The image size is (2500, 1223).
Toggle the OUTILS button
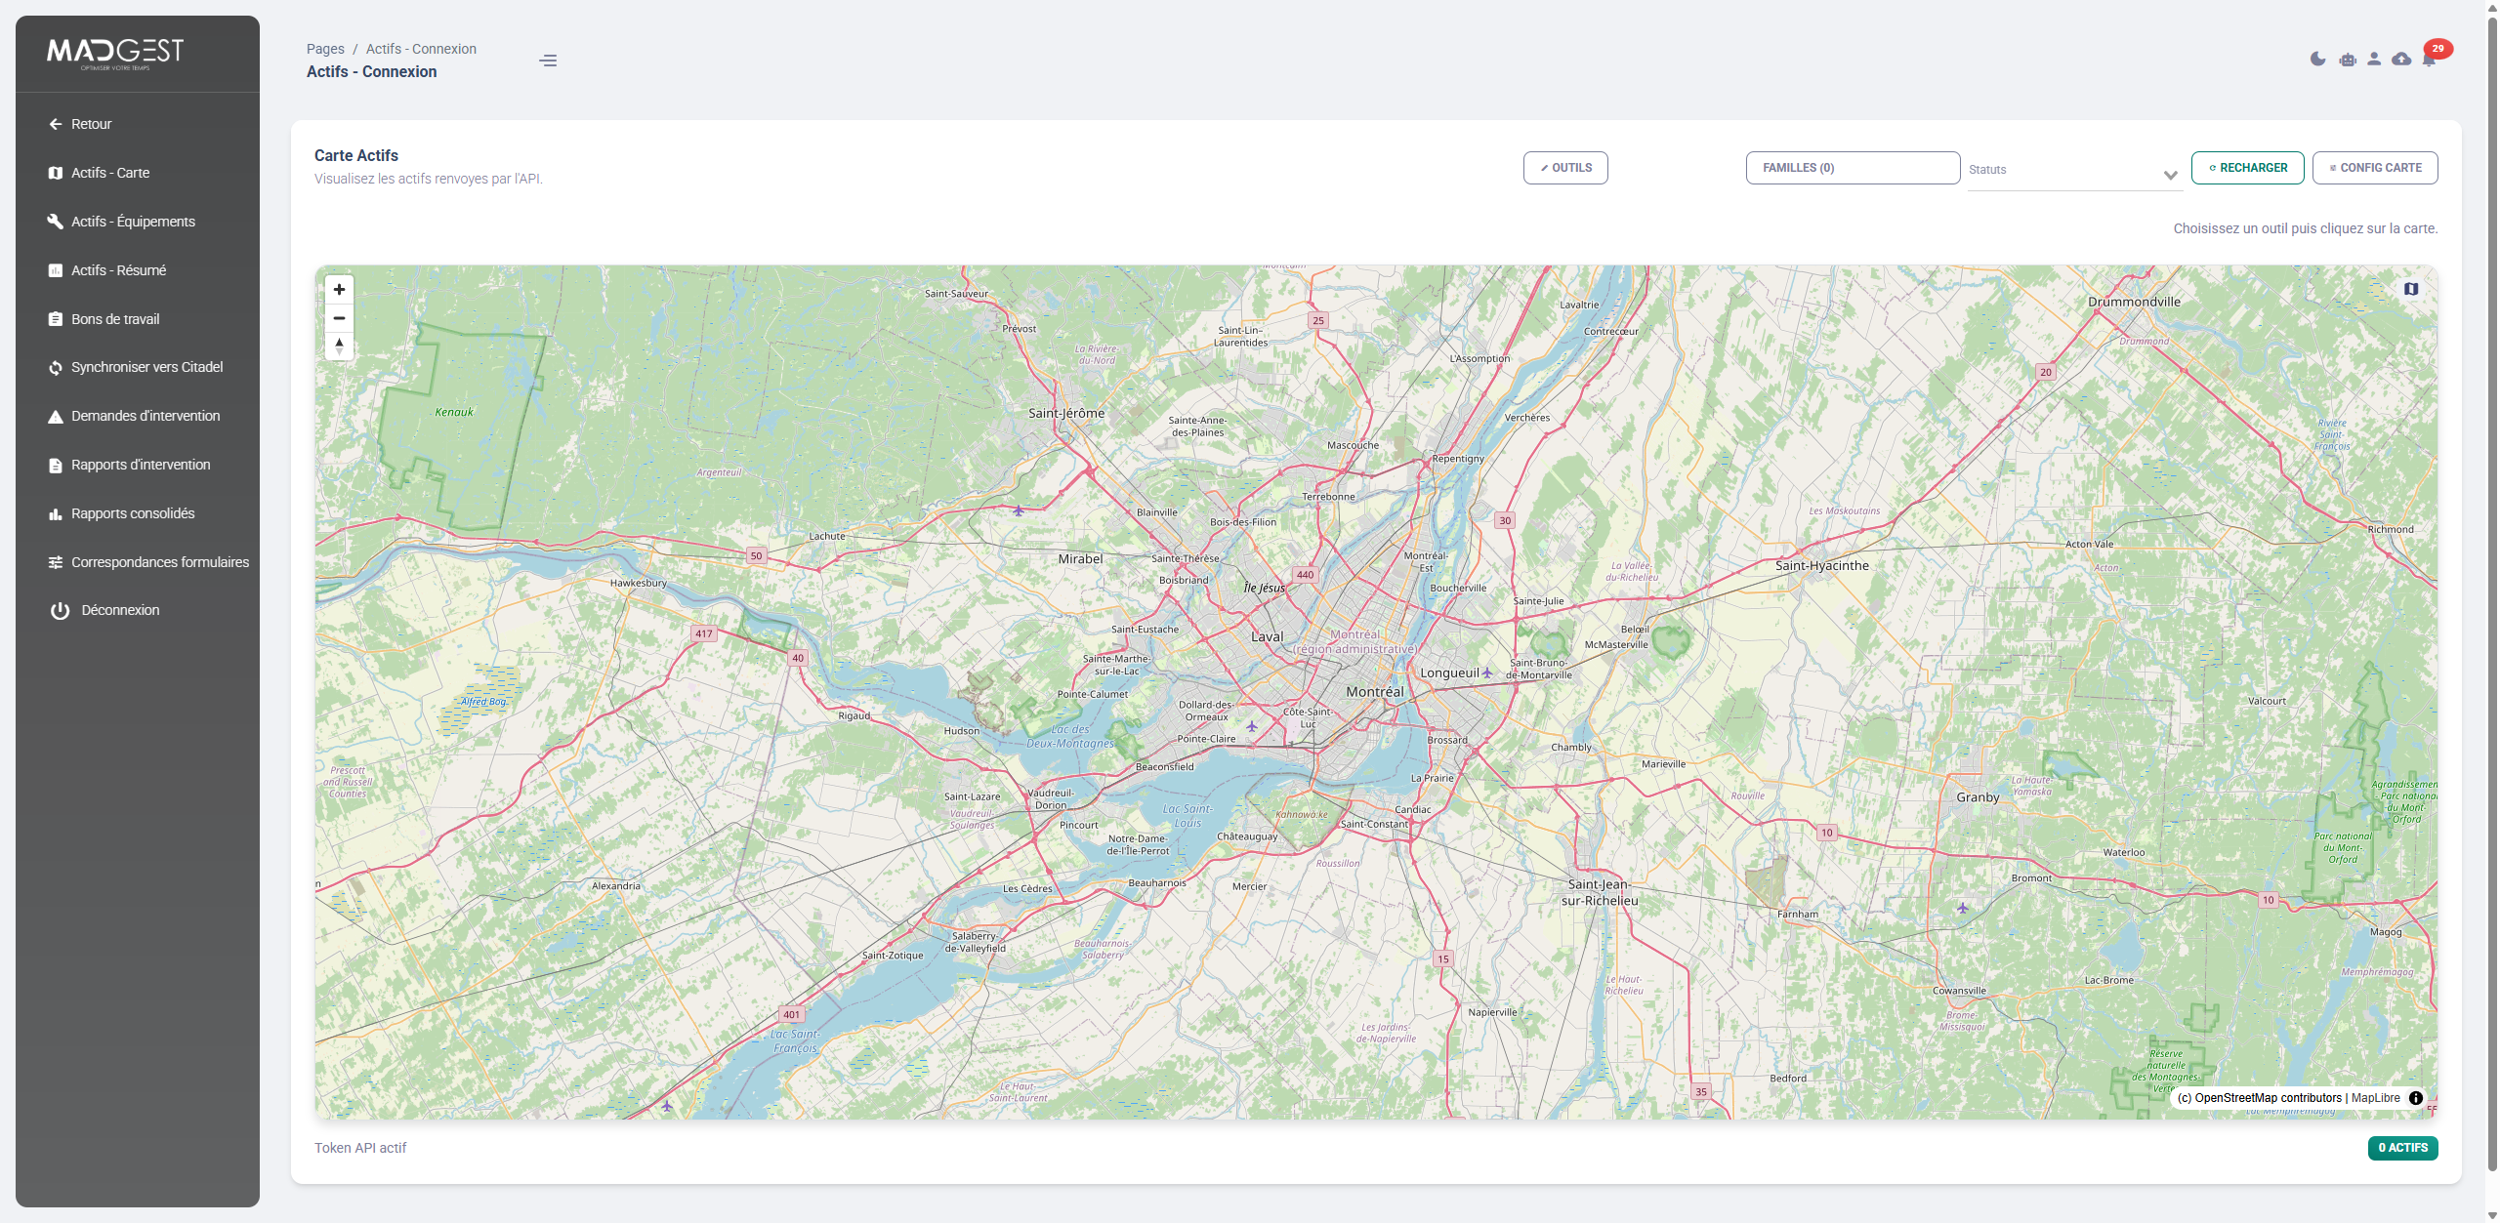click(x=1565, y=167)
